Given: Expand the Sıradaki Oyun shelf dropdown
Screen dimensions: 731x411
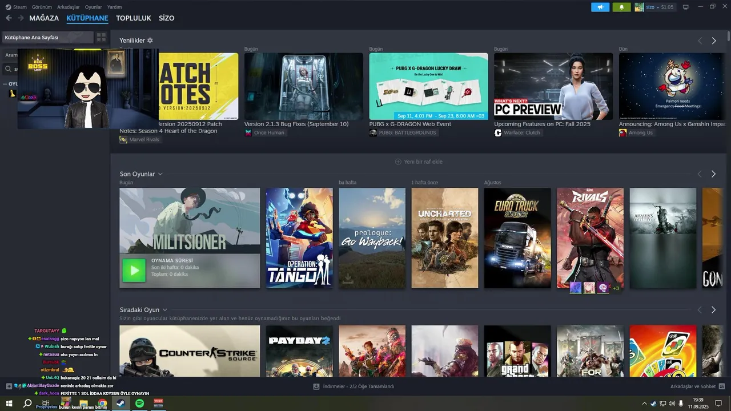Looking at the screenshot, I should coord(164,310).
